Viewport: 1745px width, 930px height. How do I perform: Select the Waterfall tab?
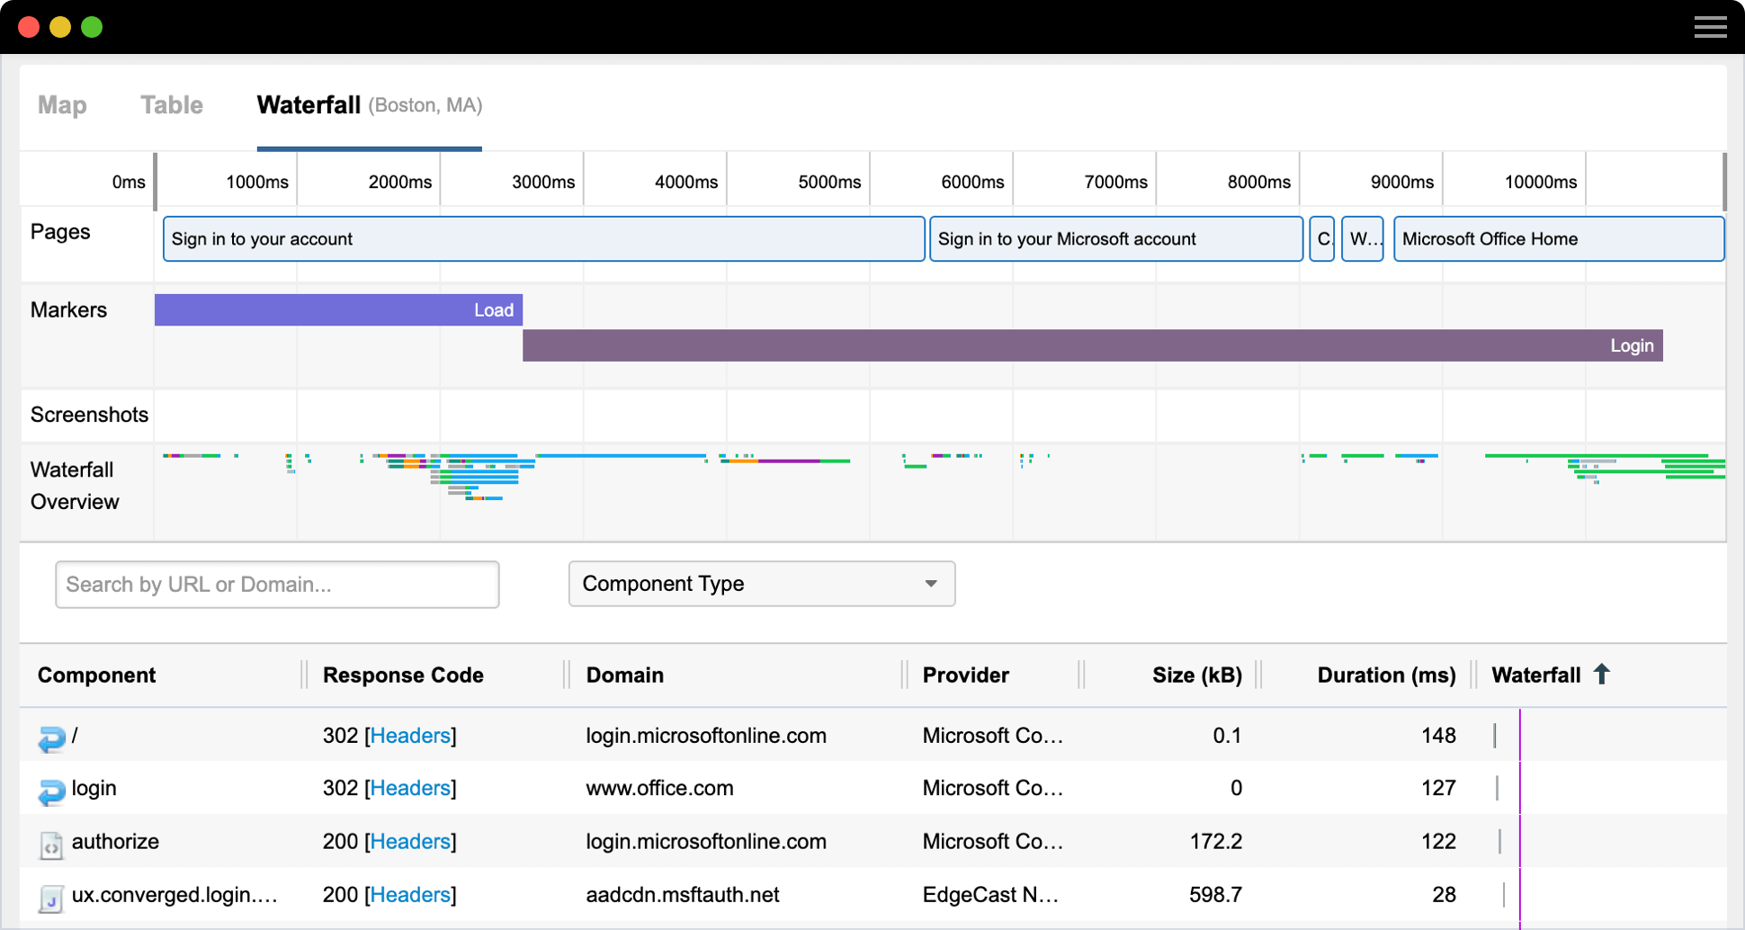[309, 105]
